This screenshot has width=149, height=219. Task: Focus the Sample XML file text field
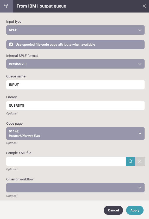[x=66, y=161]
